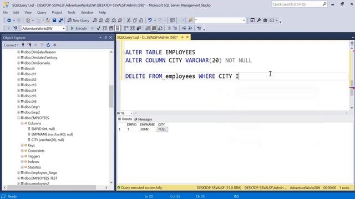The width and height of the screenshot is (355, 199).
Task: Click the Properties wrench icon
Action: [x=258, y=20]
